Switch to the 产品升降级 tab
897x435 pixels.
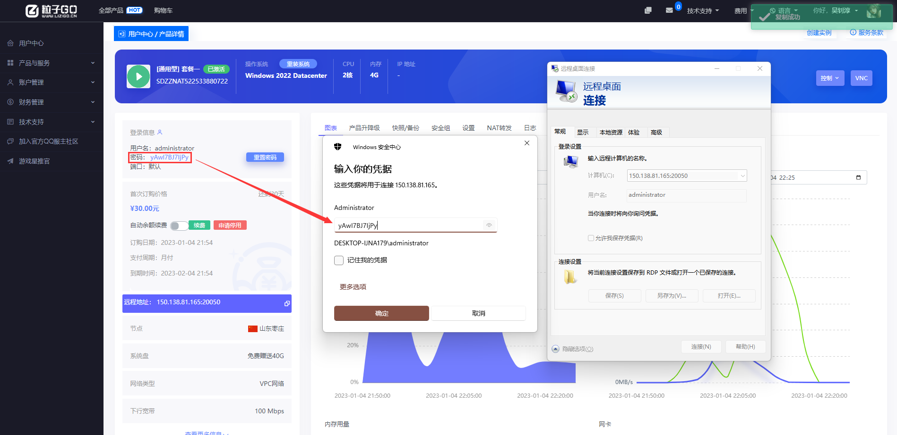[364, 128]
